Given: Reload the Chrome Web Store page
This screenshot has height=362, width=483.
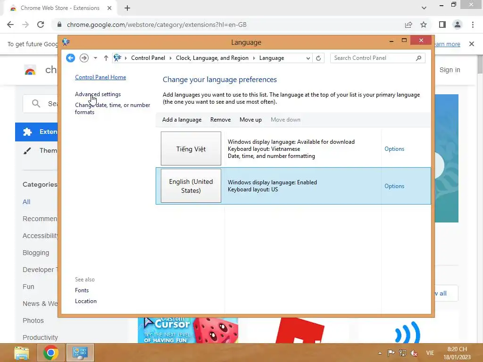Looking at the screenshot, I should pos(41,25).
